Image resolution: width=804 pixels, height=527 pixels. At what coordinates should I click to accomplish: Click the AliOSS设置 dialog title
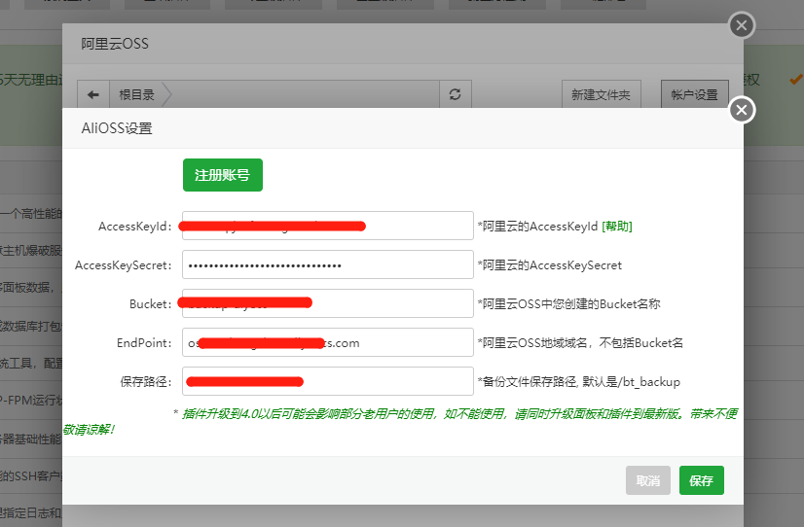coord(117,128)
